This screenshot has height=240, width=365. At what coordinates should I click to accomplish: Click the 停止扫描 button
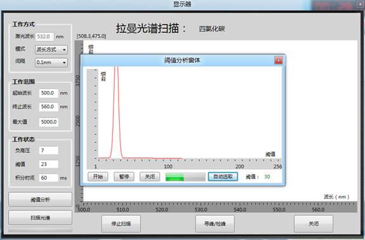121,224
